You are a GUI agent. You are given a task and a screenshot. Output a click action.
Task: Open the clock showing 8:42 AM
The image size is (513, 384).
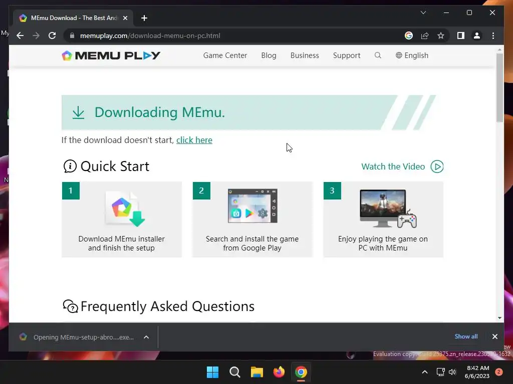click(477, 372)
